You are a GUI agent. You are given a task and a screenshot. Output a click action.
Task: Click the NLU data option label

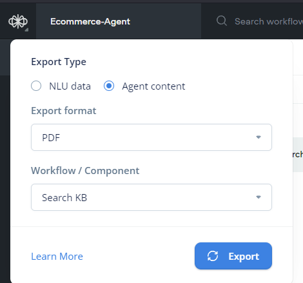coord(70,86)
